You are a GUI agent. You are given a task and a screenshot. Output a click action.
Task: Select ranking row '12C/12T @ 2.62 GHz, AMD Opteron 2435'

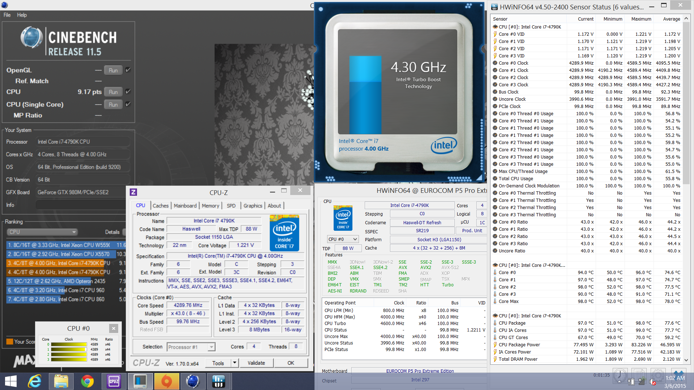(66, 281)
